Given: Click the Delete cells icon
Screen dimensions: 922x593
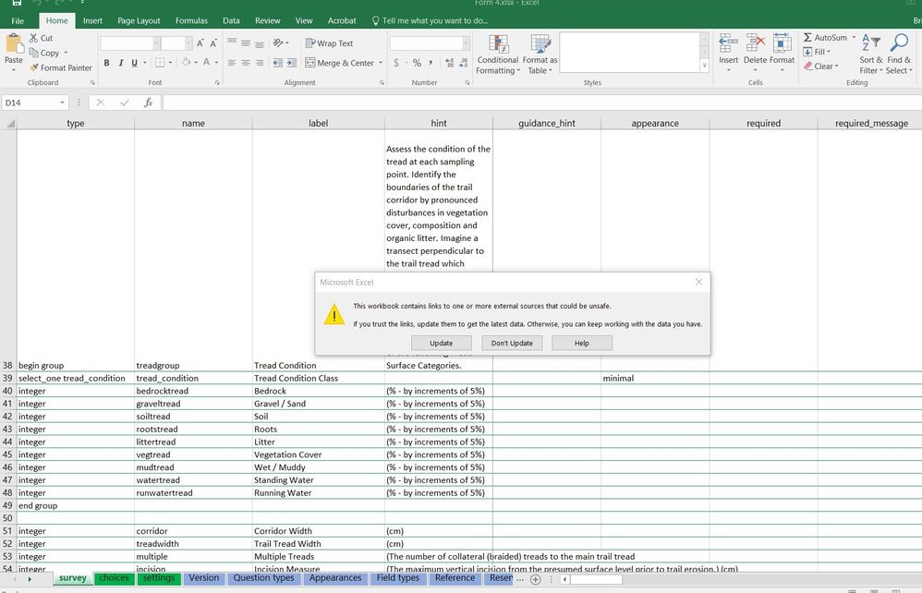Looking at the screenshot, I should point(755,43).
